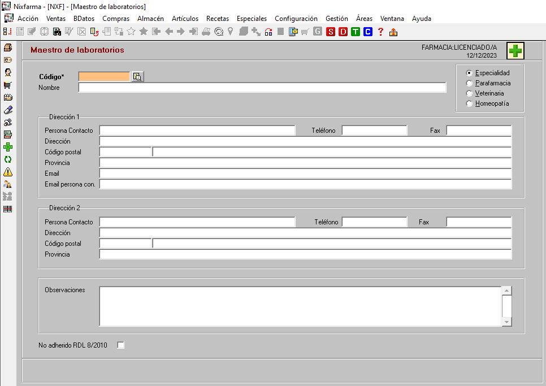Open the BDatos menu

[x=84, y=19]
